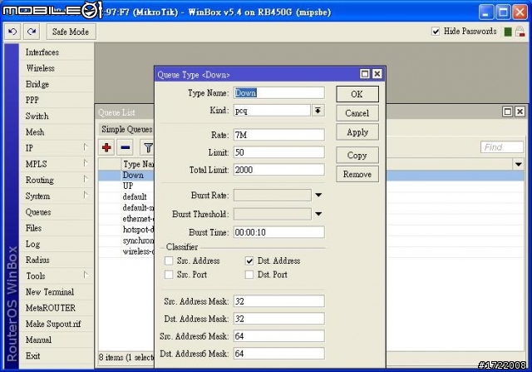Switch to Simple Queues tab
Viewport: 532px width, 372px height.
127,130
